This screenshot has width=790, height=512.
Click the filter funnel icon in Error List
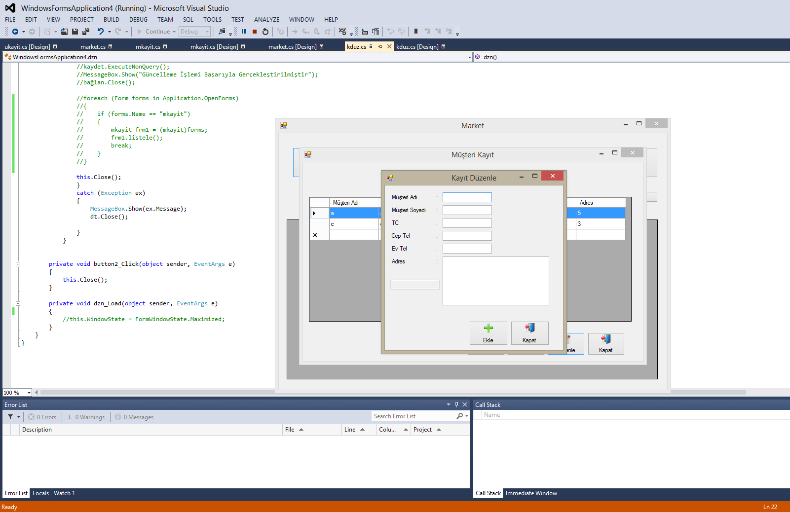click(x=10, y=417)
